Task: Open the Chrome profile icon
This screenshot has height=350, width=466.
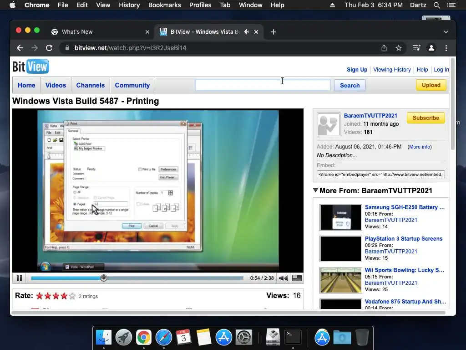Action: point(431,48)
